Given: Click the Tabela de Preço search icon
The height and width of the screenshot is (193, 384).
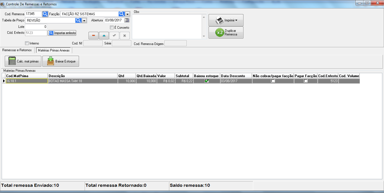Looking at the screenshot, I should click(78, 20).
